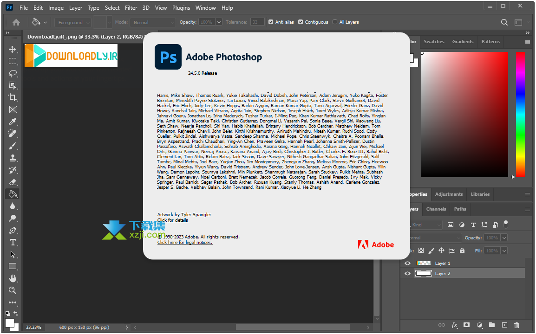Select the Pen tool
536x334 pixels.
coord(13,230)
